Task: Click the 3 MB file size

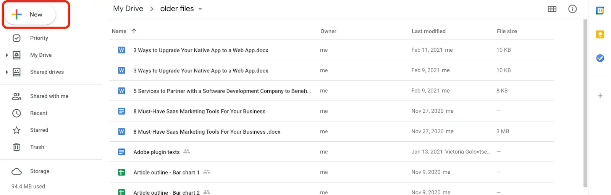Action: (x=503, y=131)
